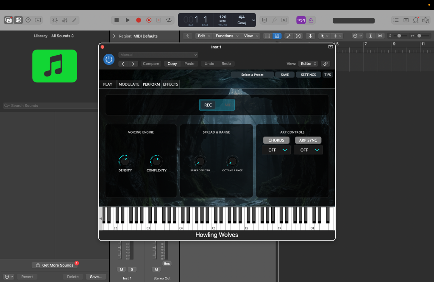Click the plugin power button to bypass it
The height and width of the screenshot is (282, 434).
pos(109,59)
